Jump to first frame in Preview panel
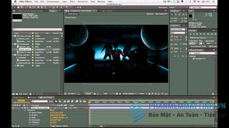 pyautogui.click(x=190, y=34)
